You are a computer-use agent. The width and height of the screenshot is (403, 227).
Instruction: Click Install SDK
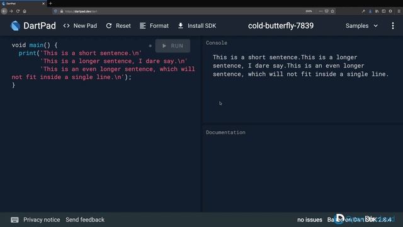tap(197, 26)
